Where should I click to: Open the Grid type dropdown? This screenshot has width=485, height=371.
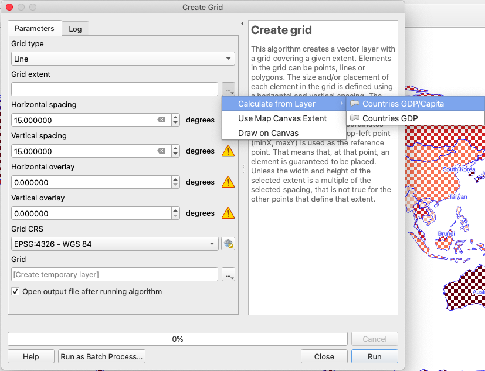(123, 59)
